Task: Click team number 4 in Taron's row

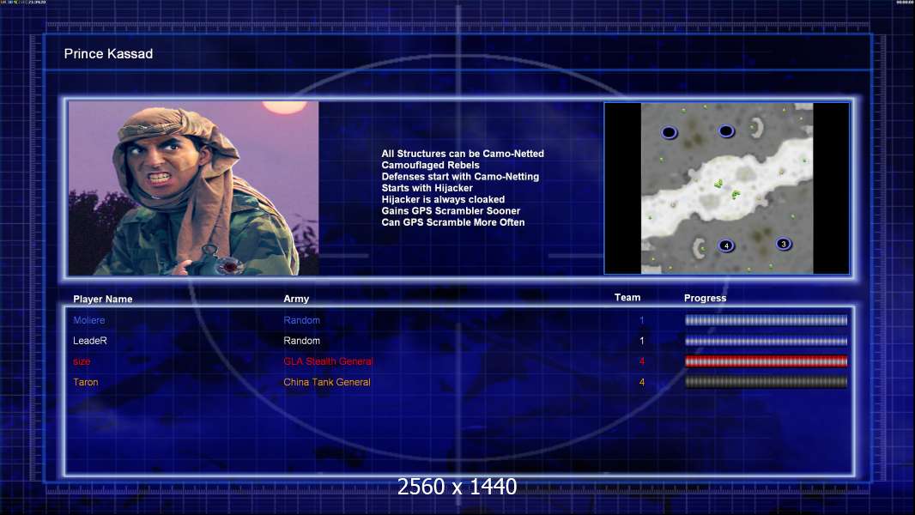Action: (x=641, y=382)
